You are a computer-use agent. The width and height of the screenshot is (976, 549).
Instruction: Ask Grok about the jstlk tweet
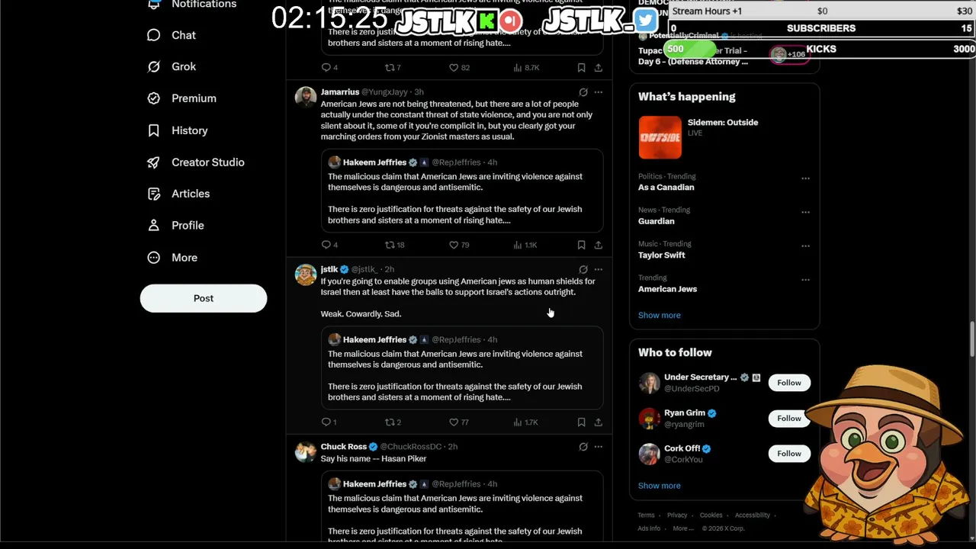(x=583, y=269)
